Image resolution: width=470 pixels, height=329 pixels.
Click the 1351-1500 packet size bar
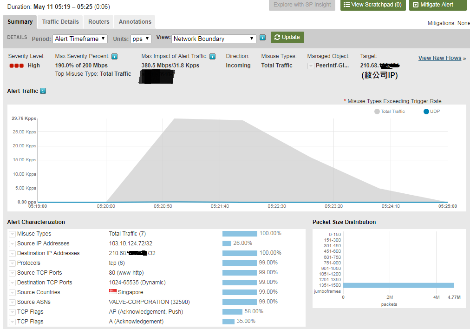[398, 285]
